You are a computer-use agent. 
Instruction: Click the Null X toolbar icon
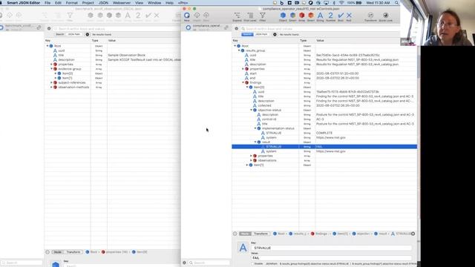pos(349,16)
